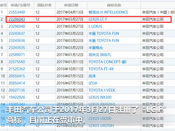Click applicant 丰田汽车公司 in TOYOTA FT-4X row
The image size is (175, 131).
point(153,69)
